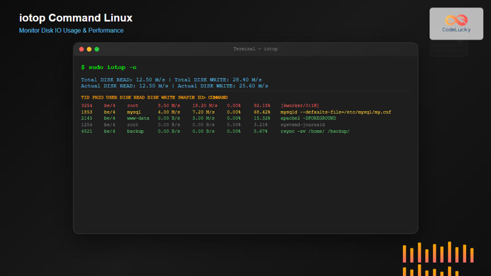Screen dimensions: 491x276
Task: Click the green zoom traffic-light button
Action: [x=96, y=49]
